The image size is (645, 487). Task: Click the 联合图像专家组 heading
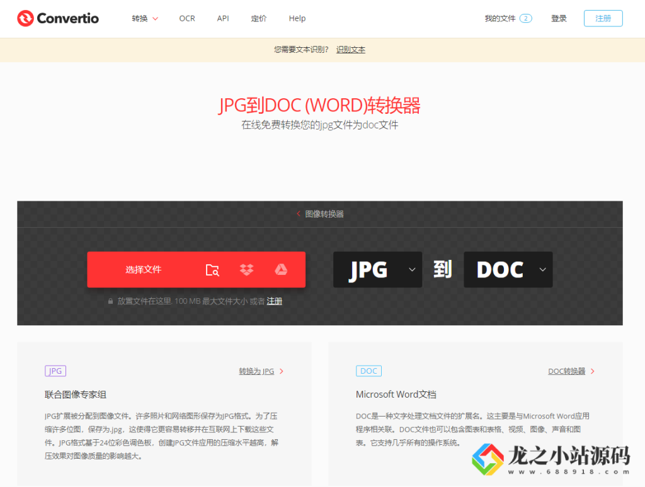point(76,395)
